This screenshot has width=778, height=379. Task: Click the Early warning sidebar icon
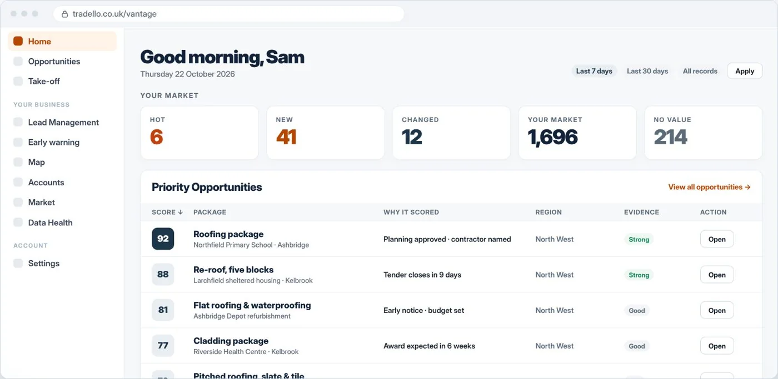[x=18, y=142]
